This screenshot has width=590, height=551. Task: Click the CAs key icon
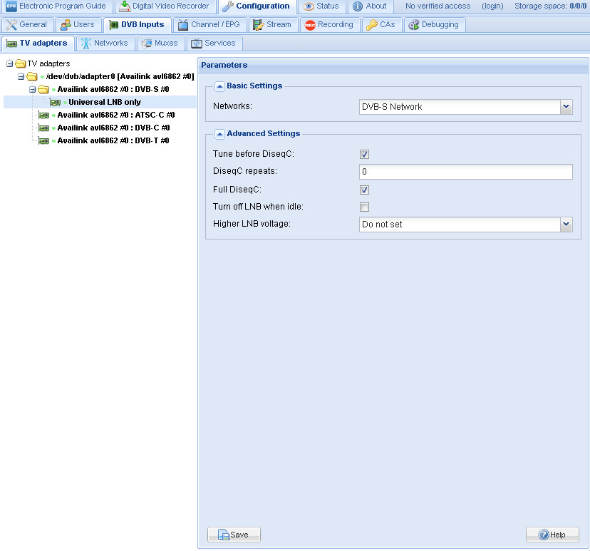pyautogui.click(x=372, y=25)
